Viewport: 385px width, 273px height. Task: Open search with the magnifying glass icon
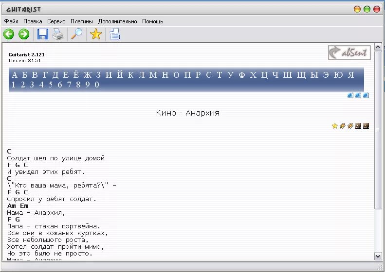pos(76,34)
